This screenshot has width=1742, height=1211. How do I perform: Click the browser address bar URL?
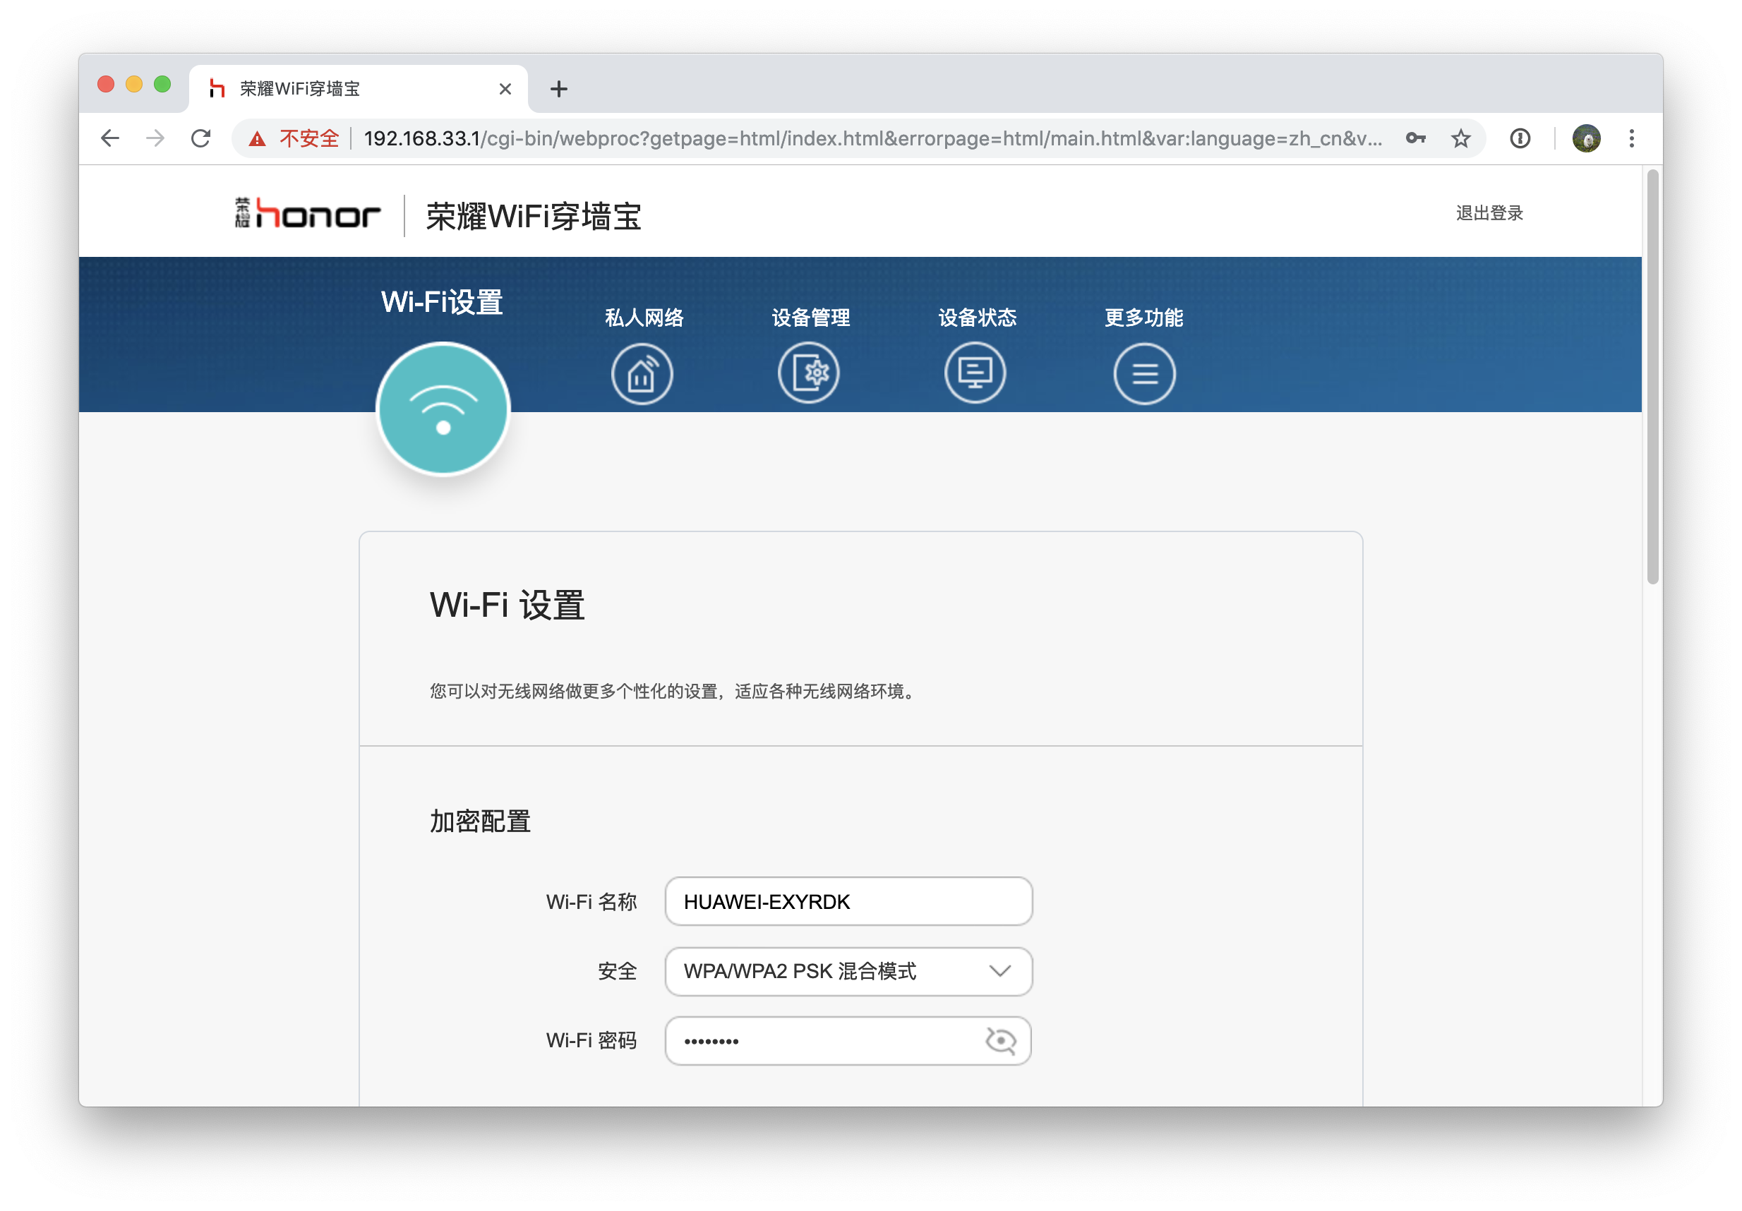coord(872,138)
